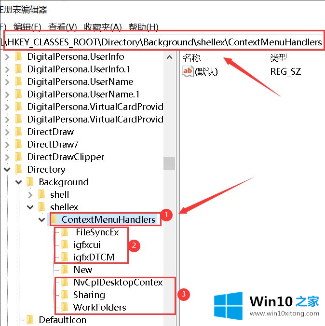Select the DirectDraw7 folder icon
The width and height of the screenshot is (325, 326).
18,144
